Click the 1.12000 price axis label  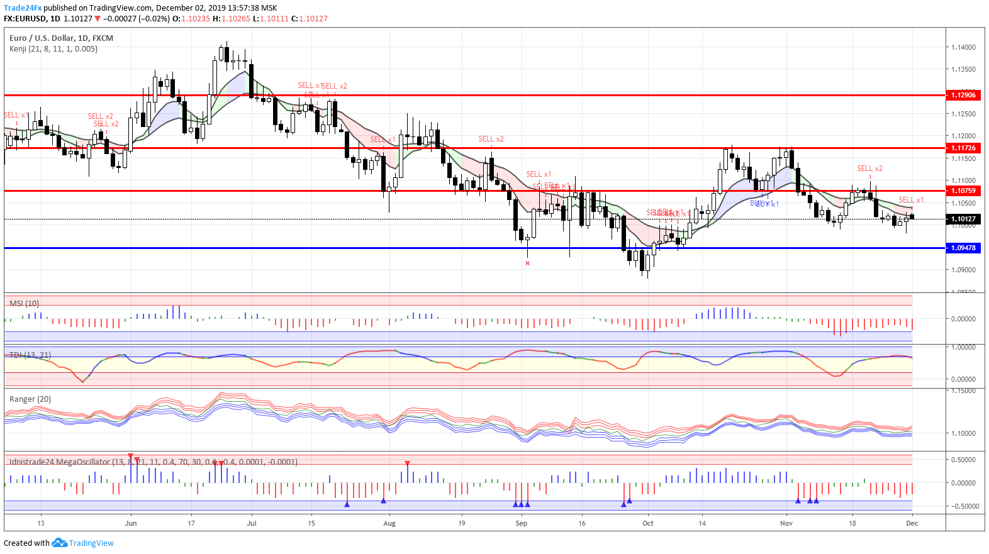(x=963, y=136)
